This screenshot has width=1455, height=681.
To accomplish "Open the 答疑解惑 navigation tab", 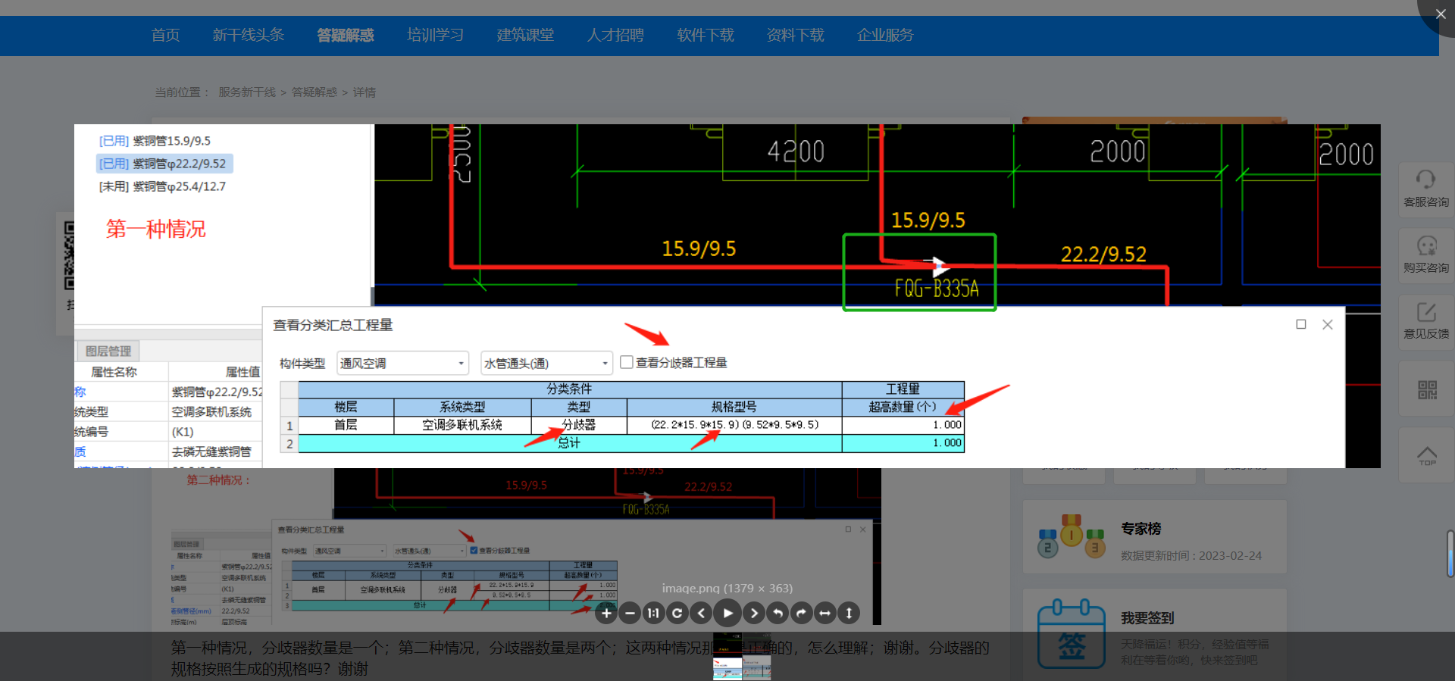I will pyautogui.click(x=346, y=35).
